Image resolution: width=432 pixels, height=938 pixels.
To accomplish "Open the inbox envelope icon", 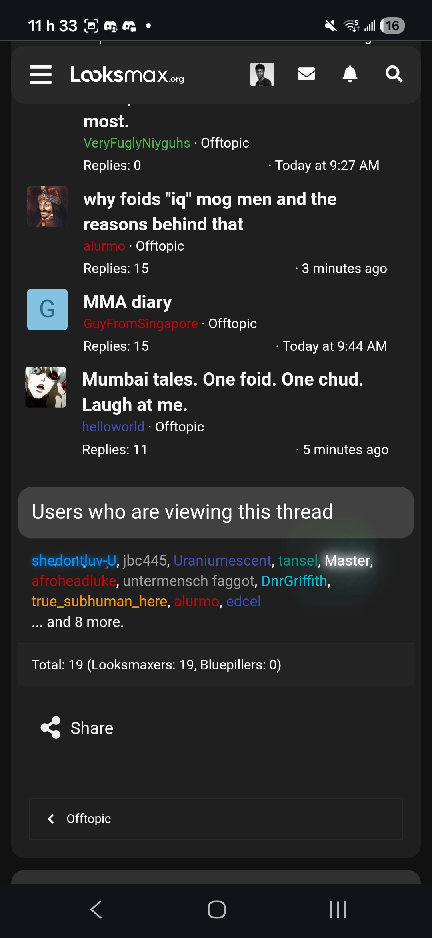I will [x=306, y=74].
